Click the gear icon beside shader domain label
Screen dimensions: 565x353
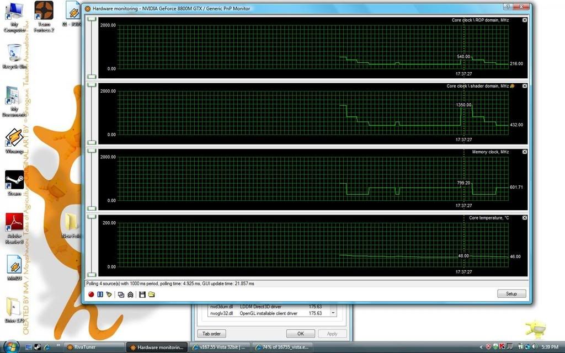tap(513, 85)
